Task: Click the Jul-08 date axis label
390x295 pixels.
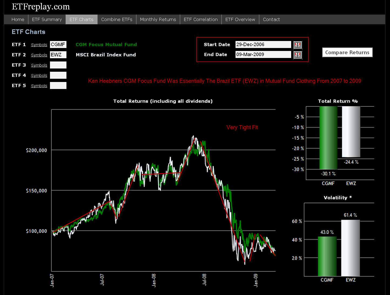Action: [204, 280]
